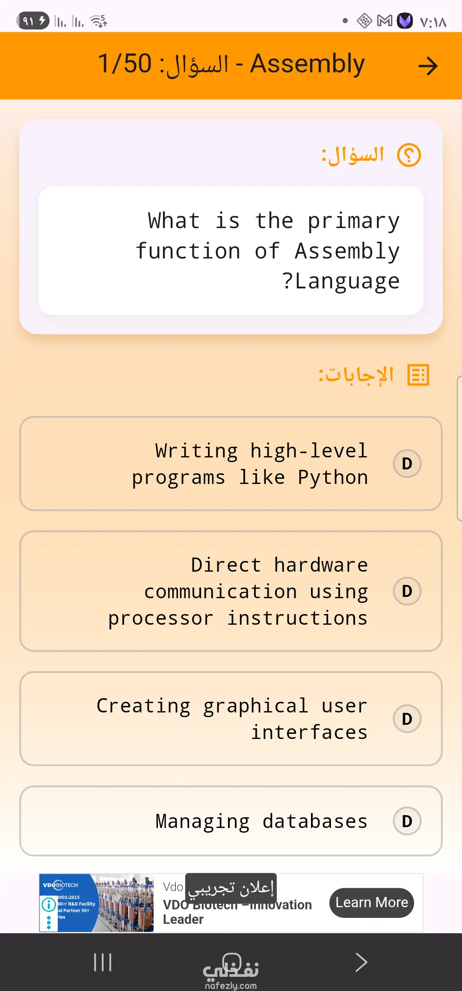The height and width of the screenshot is (991, 462).
Task: Click the question mark icon beside السؤال
Action: tap(409, 155)
